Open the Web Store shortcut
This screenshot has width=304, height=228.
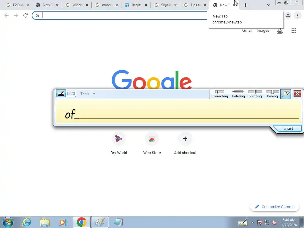point(152,143)
